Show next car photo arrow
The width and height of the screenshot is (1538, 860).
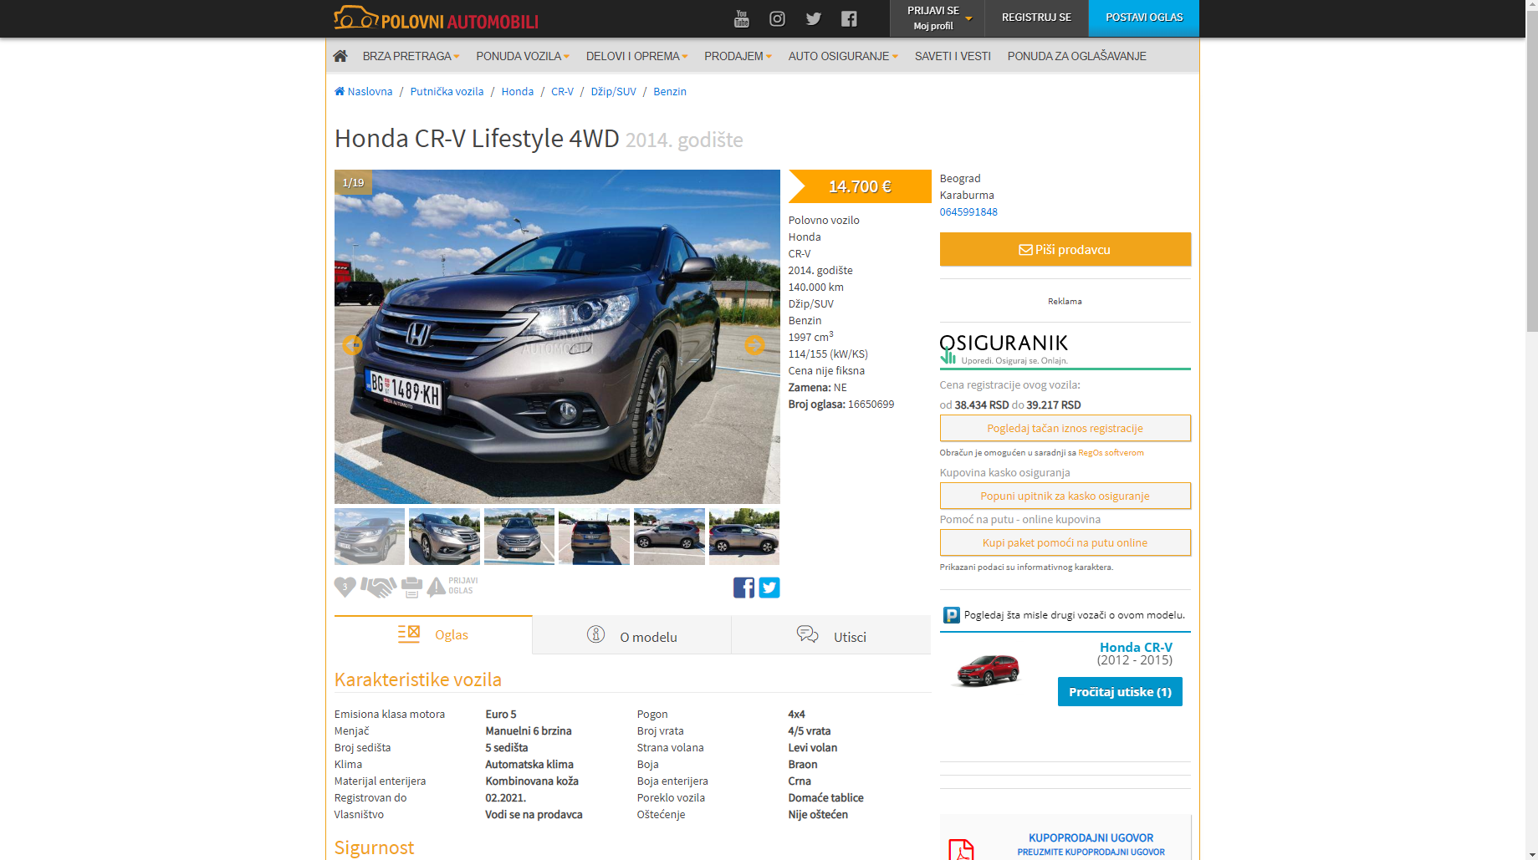click(754, 344)
